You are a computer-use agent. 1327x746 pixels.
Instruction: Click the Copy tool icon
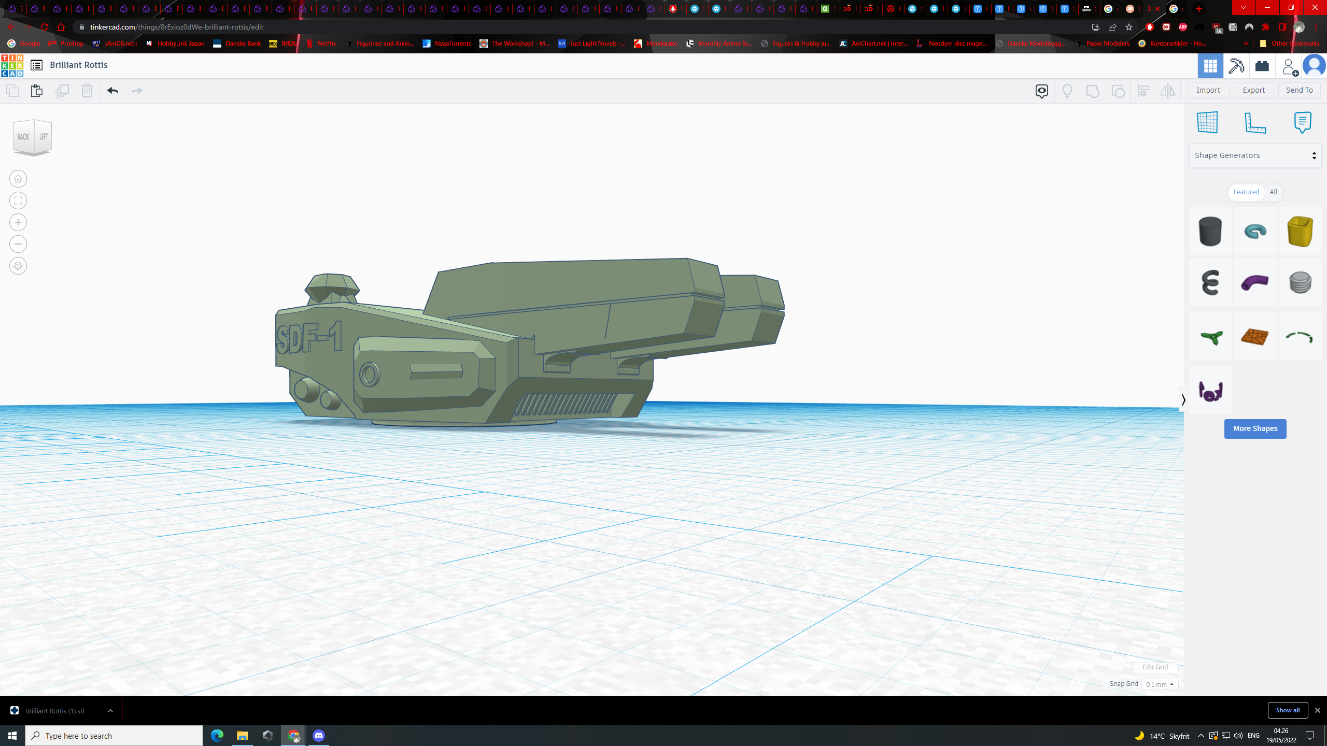[12, 91]
